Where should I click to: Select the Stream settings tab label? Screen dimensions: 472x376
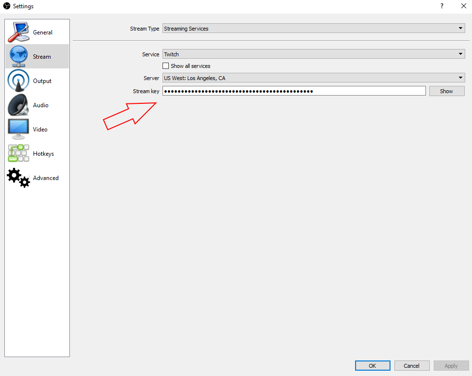tap(42, 57)
